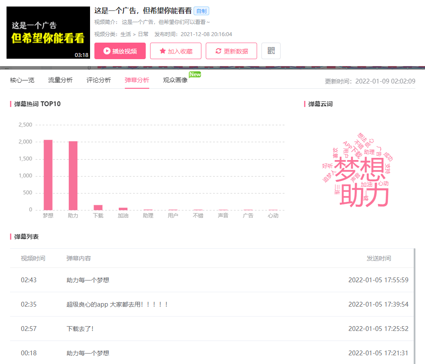This screenshot has height=364, width=425.
Task: Click the 自制 tag beside the title
Action: pos(201,11)
